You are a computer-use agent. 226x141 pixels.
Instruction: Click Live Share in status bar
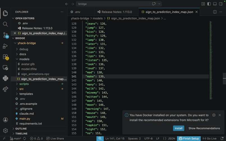tap(55, 138)
